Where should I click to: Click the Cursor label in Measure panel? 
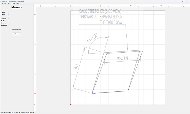point(3,15)
